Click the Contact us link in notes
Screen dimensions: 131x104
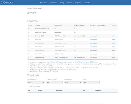pos(54,62)
